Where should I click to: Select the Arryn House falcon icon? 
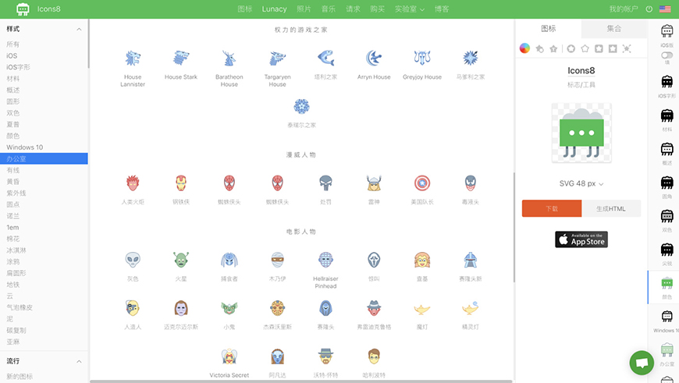[374, 58]
